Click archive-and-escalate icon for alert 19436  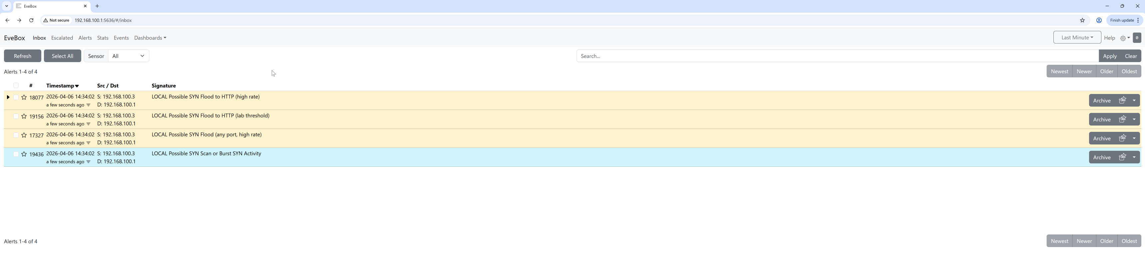pyautogui.click(x=1122, y=157)
